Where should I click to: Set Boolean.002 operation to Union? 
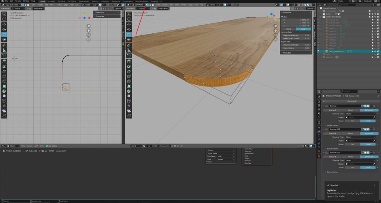350,157
